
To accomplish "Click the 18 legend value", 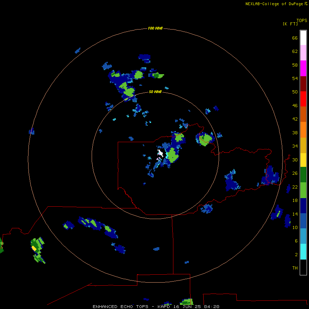I will click(295, 201).
